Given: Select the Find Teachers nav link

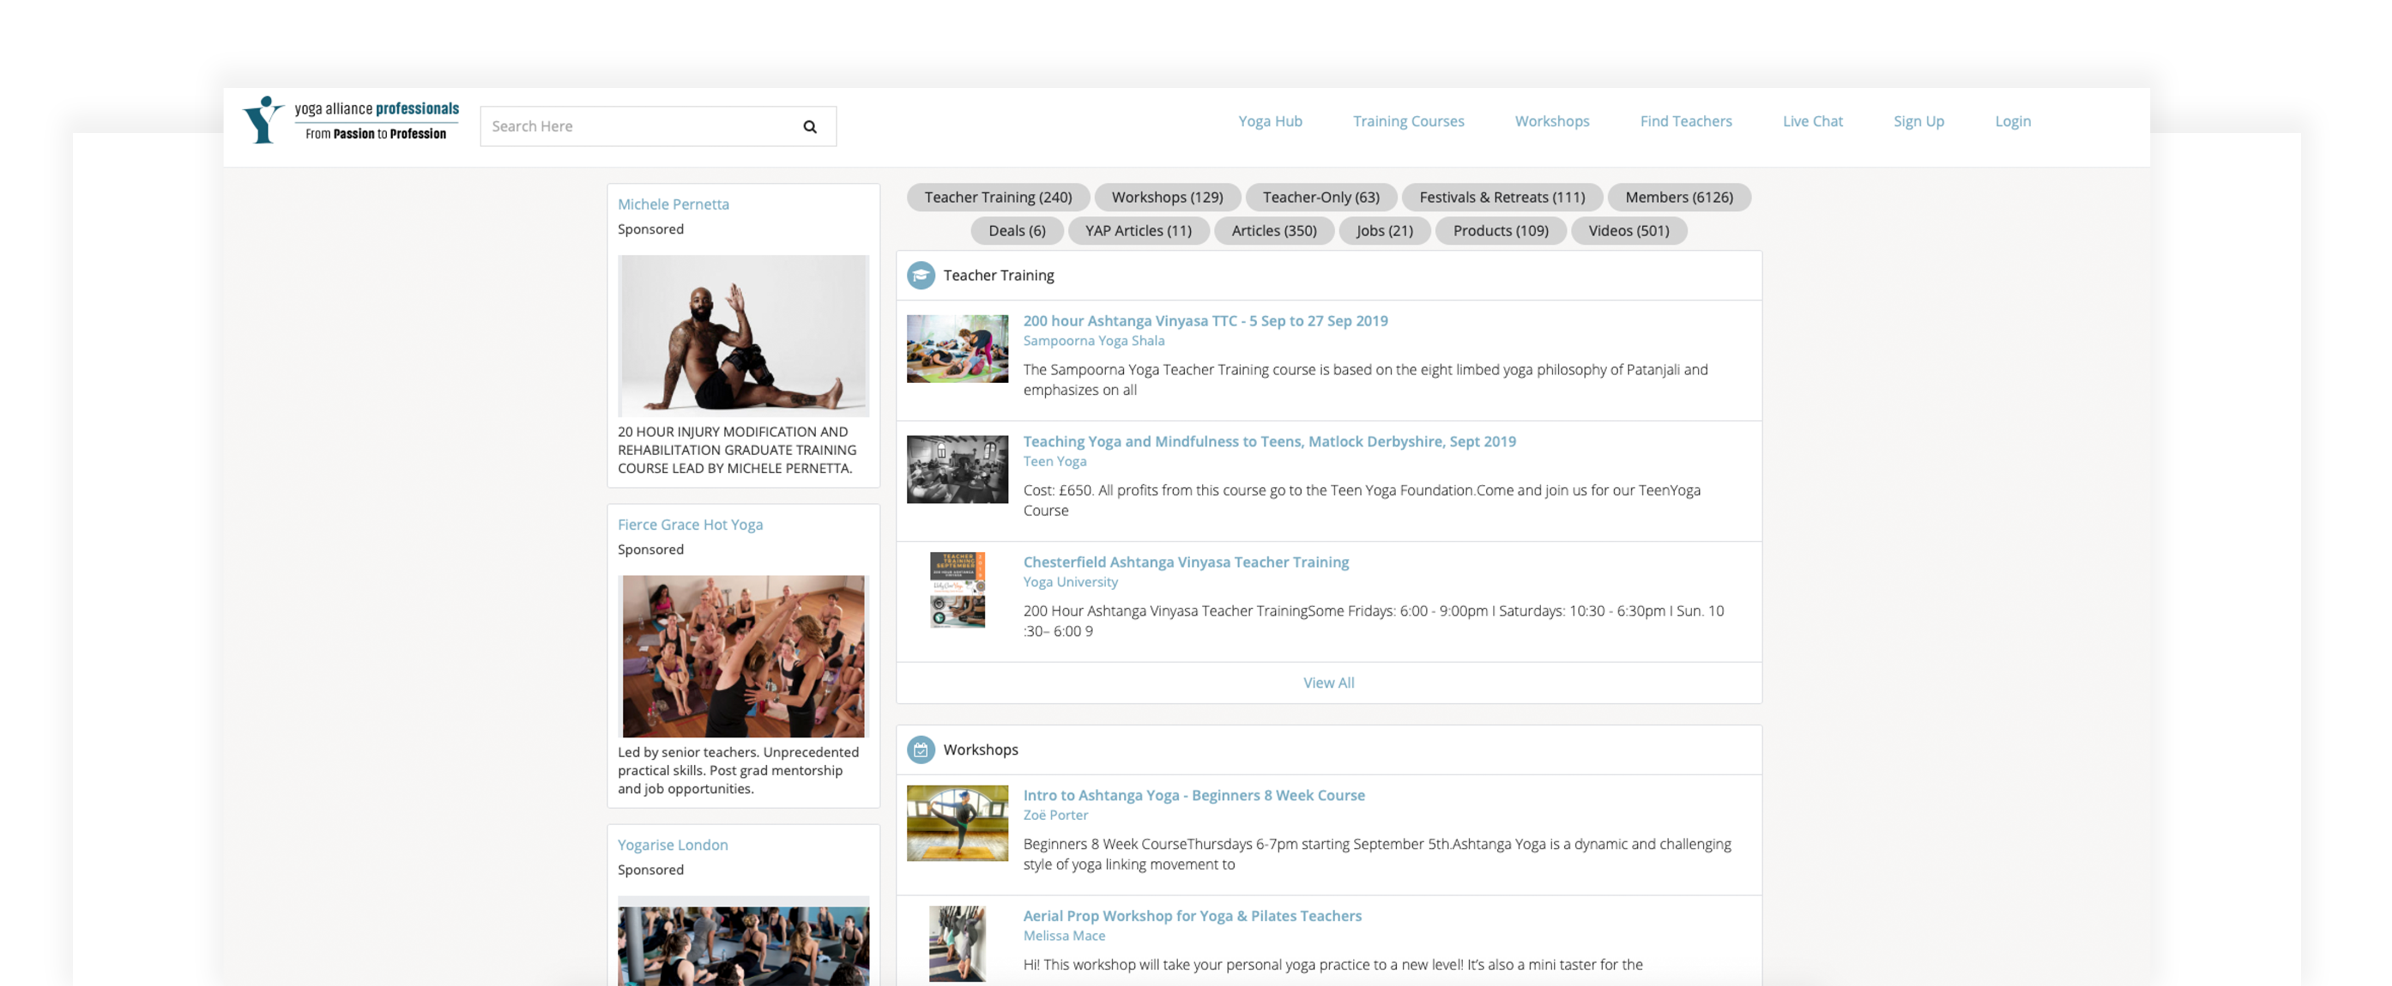Looking at the screenshot, I should 1685,122.
